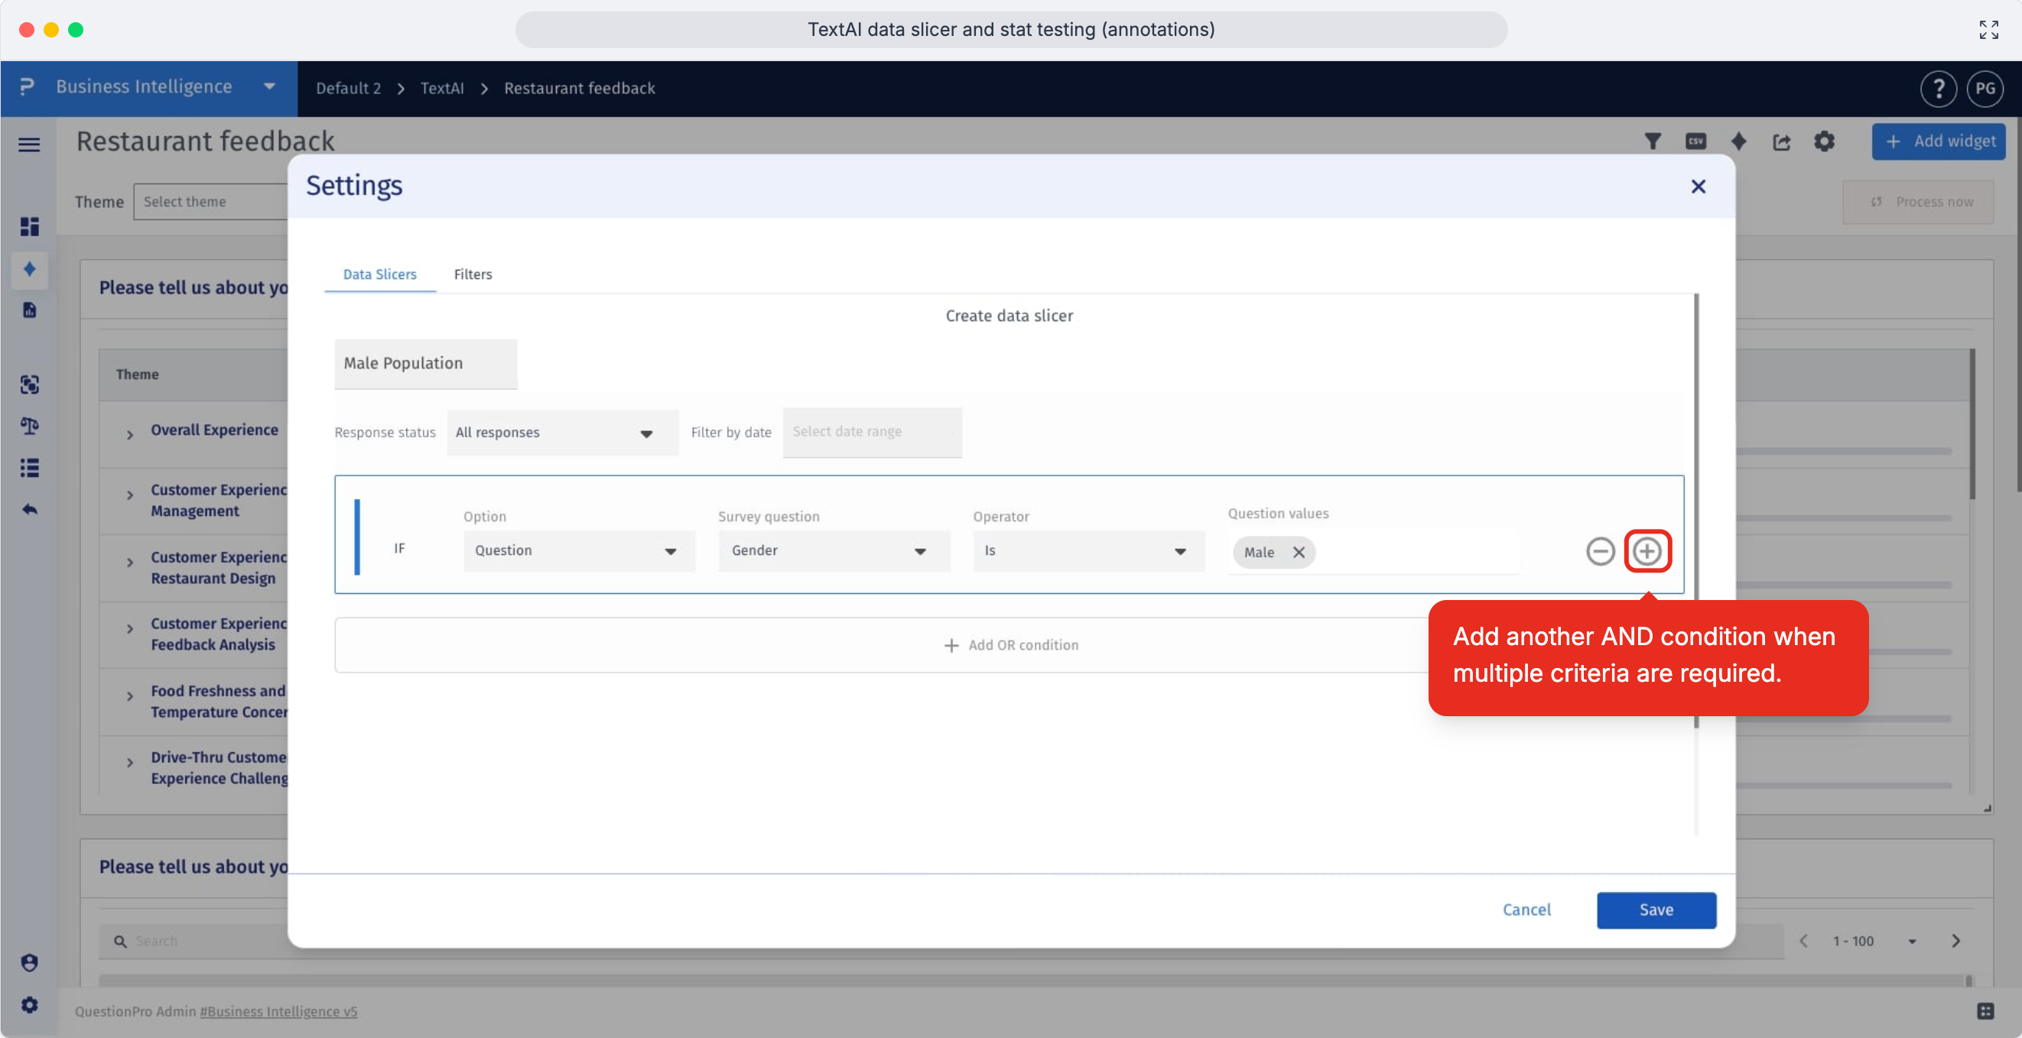Open dashboard grid icon in sidebar
This screenshot has width=2022, height=1038.
29,227
